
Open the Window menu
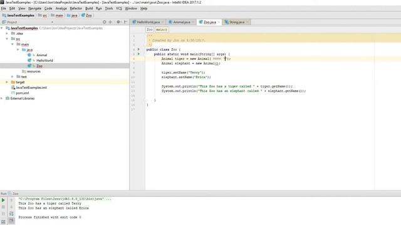coord(131,8)
